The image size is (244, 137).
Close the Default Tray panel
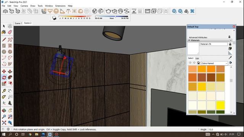[234, 27]
